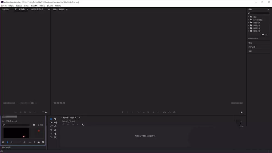
Task: Expand the 音频过渡 folder
Action: pos(248,25)
